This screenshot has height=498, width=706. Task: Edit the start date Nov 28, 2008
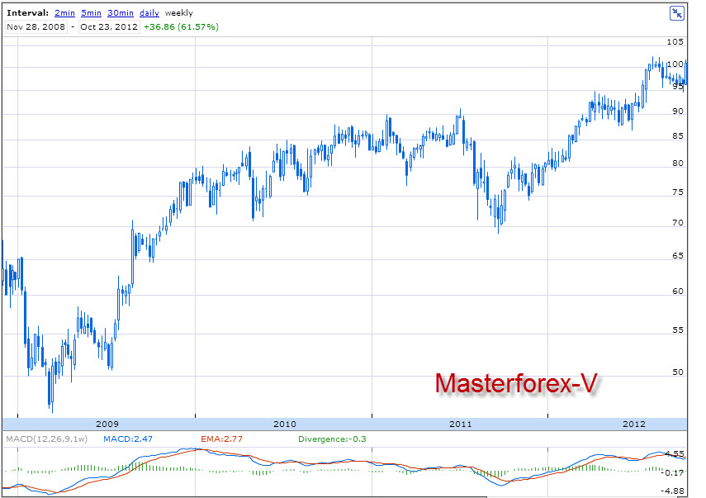click(x=36, y=26)
